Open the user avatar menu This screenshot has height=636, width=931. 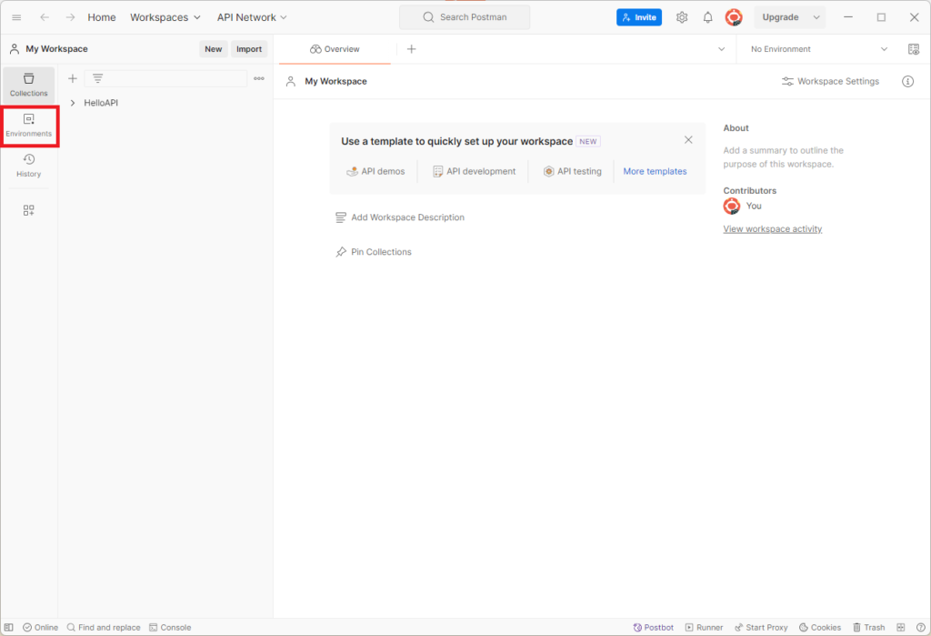coord(734,17)
